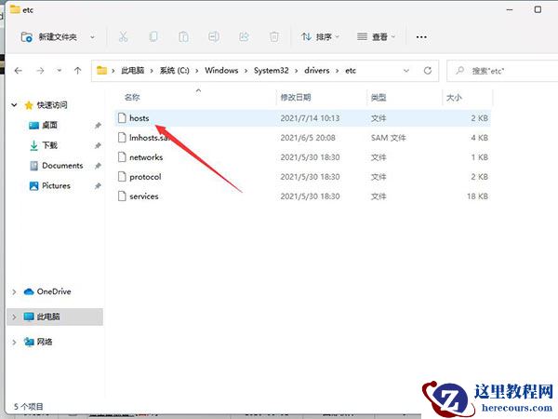Screen dimensions: 558x419
Task: Click pin icon next to Desktop (桌面)
Action: [x=98, y=126]
